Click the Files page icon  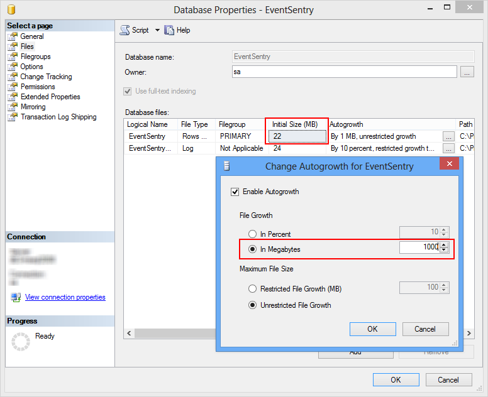pos(13,46)
